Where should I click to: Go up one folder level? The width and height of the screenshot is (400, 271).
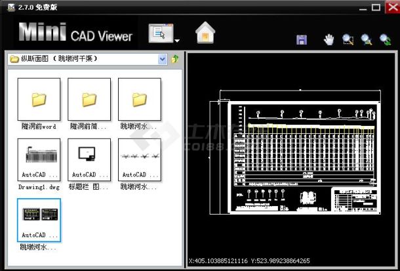[x=175, y=59]
